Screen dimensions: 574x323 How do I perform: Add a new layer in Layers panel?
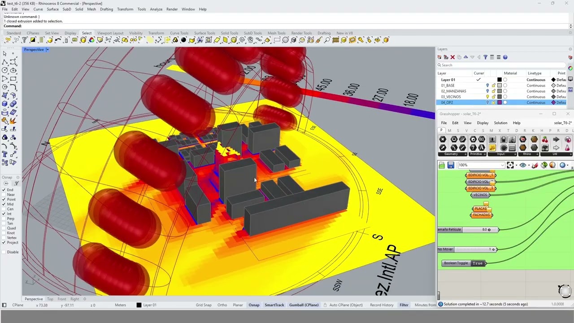(x=439, y=57)
